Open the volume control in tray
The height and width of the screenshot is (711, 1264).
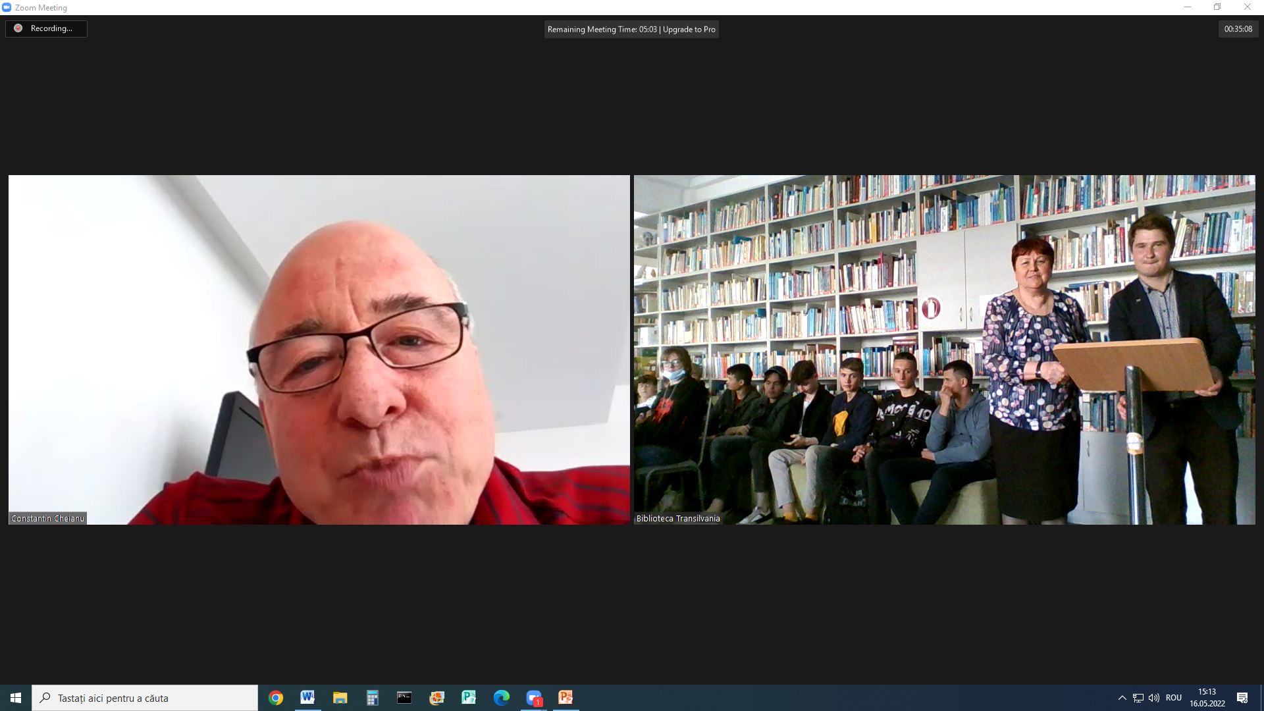point(1153,698)
